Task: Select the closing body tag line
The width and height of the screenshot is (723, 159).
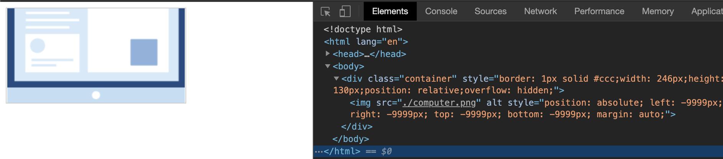Action: coord(351,139)
